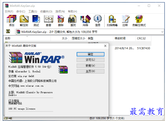Click status bar total 109,056 bytes text

pyautogui.click(x=107, y=118)
